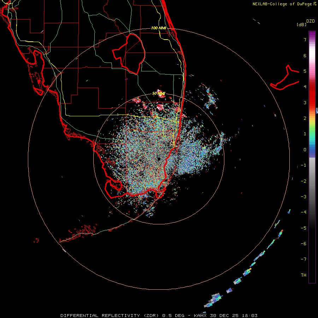Screen dimensions: 318x318
Task: Click the scale tick label -5
Action: [304, 228]
